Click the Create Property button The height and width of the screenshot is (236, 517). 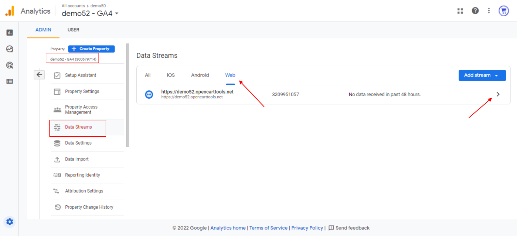tap(91, 49)
